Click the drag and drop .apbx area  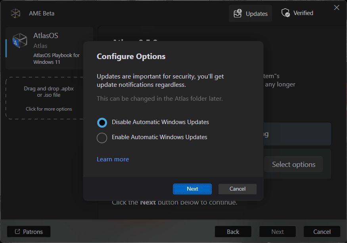coord(49,92)
